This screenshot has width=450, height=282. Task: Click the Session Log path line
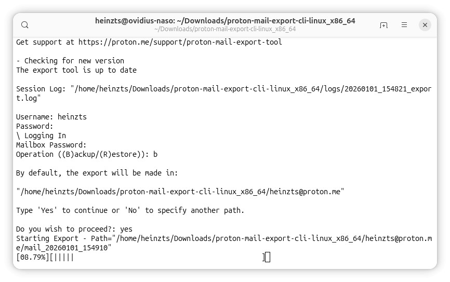[x=224, y=93]
